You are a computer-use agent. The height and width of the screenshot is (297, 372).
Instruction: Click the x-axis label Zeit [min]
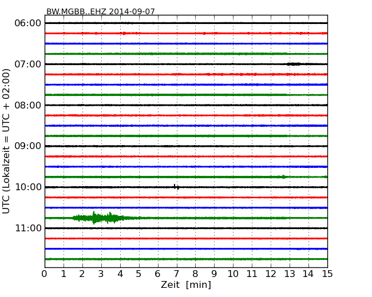pyautogui.click(x=186, y=284)
